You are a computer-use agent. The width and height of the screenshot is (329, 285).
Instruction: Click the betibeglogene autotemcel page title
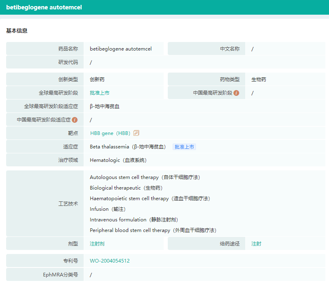(x=44, y=7)
